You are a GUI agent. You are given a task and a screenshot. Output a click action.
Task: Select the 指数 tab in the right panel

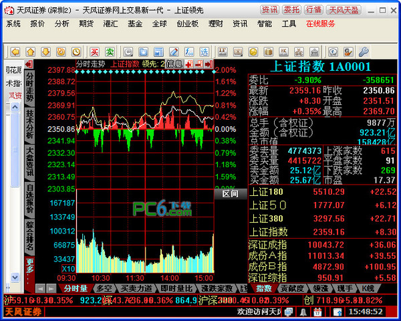[264, 288]
